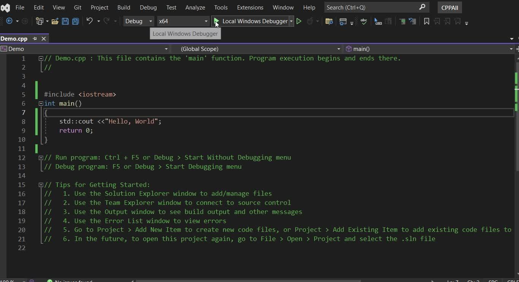
Task: Open the Extensions menu
Action: pos(250,7)
